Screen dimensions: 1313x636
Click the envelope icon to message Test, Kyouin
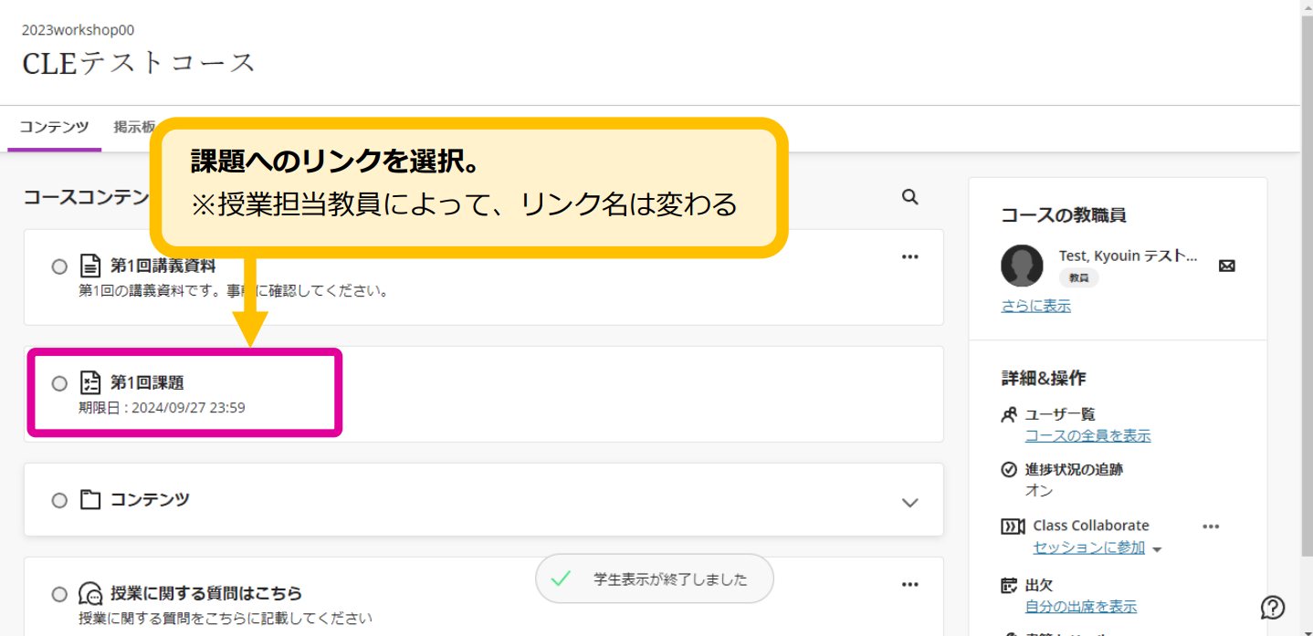pyautogui.click(x=1227, y=266)
